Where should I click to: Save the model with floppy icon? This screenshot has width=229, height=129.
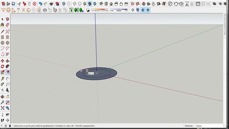[13, 4]
